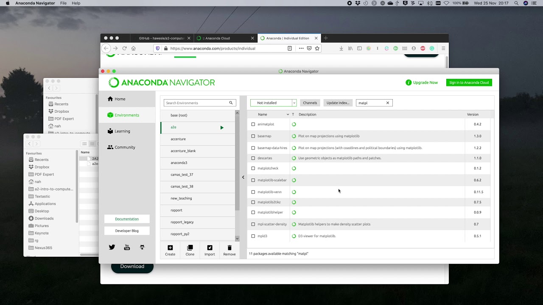Tick the basemap-data-hires checkbox
543x305 pixels.
click(x=253, y=148)
